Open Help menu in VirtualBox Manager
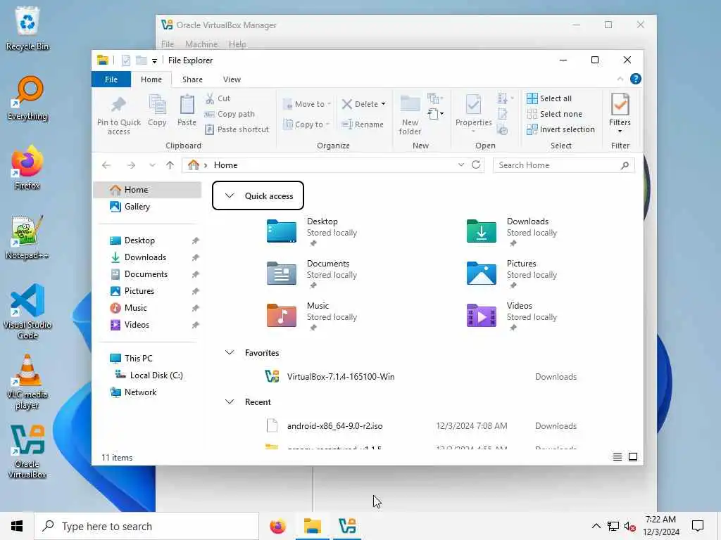Screen dimensions: 721x540 (x=237, y=44)
